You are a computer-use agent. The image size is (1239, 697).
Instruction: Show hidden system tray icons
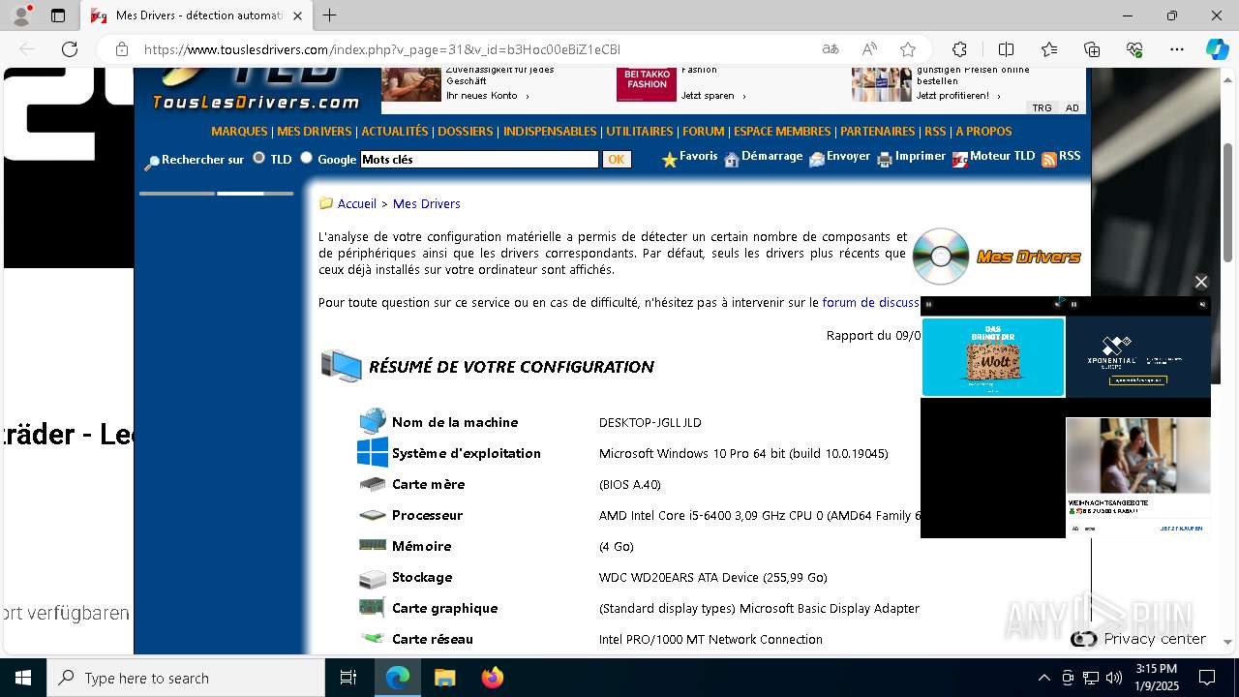coord(1043,678)
